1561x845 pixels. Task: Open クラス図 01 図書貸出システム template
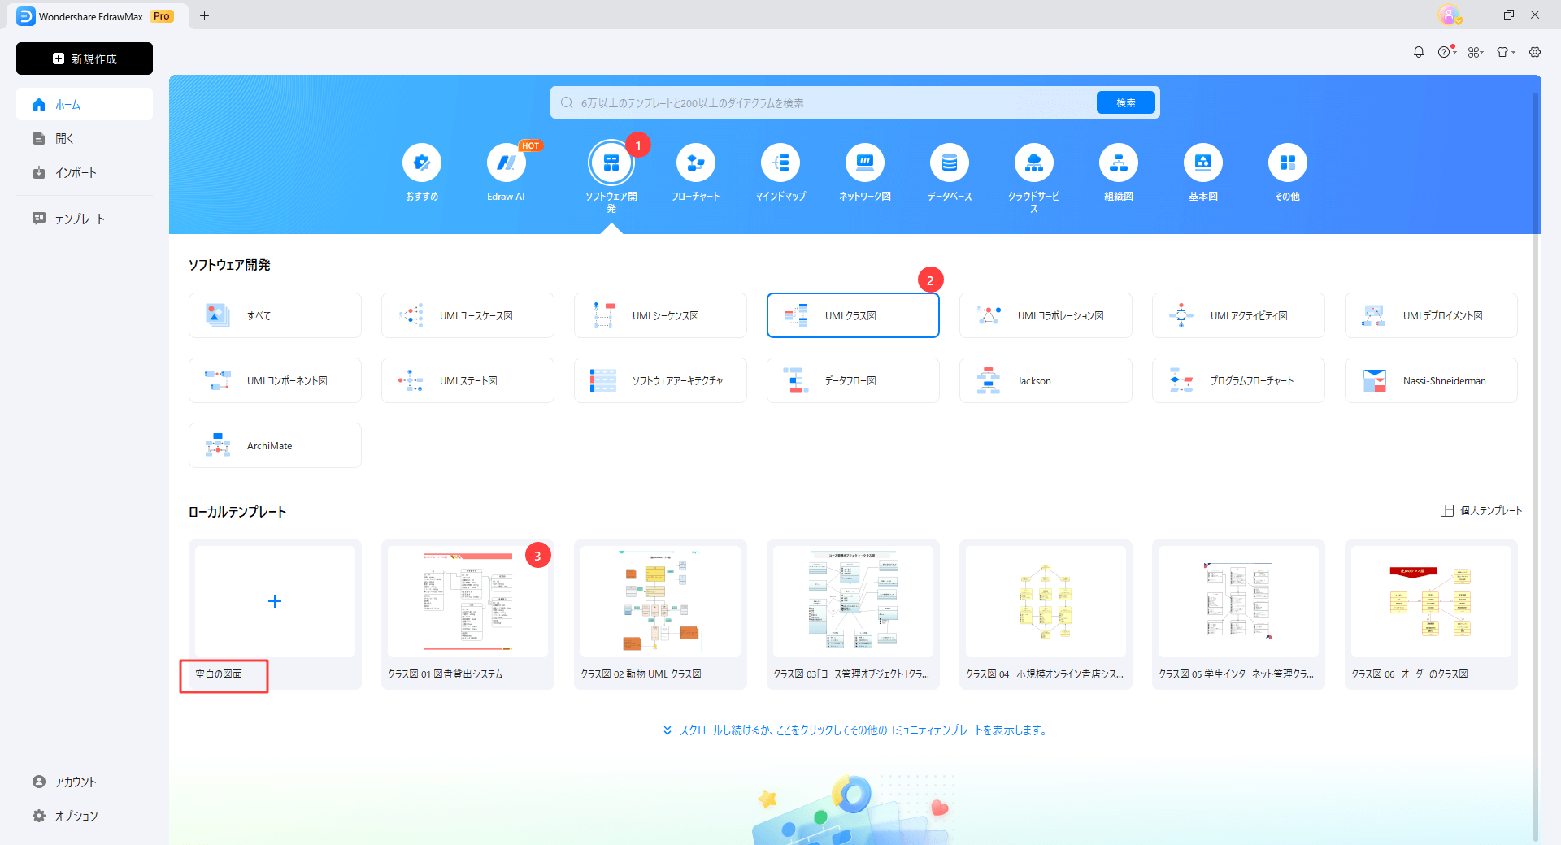[467, 614]
